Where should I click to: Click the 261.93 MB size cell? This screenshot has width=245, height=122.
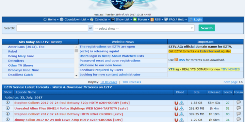point(196,108)
